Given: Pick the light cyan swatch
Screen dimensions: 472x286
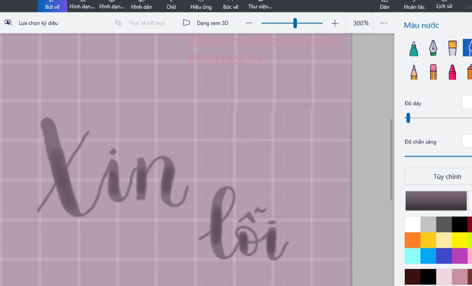Looking at the screenshot, I should tap(413, 256).
